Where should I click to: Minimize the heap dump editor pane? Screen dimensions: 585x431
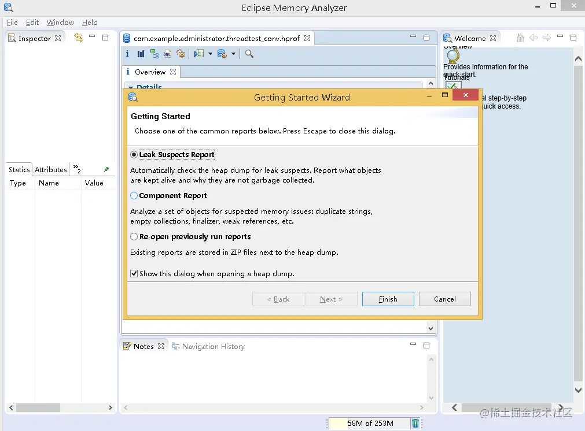(x=413, y=36)
